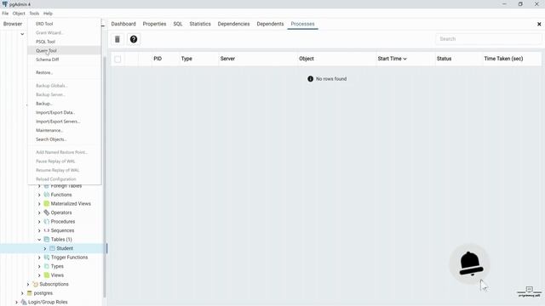The image size is (545, 306).
Task: Expand the Login/Group Roles node
Action: (16, 303)
